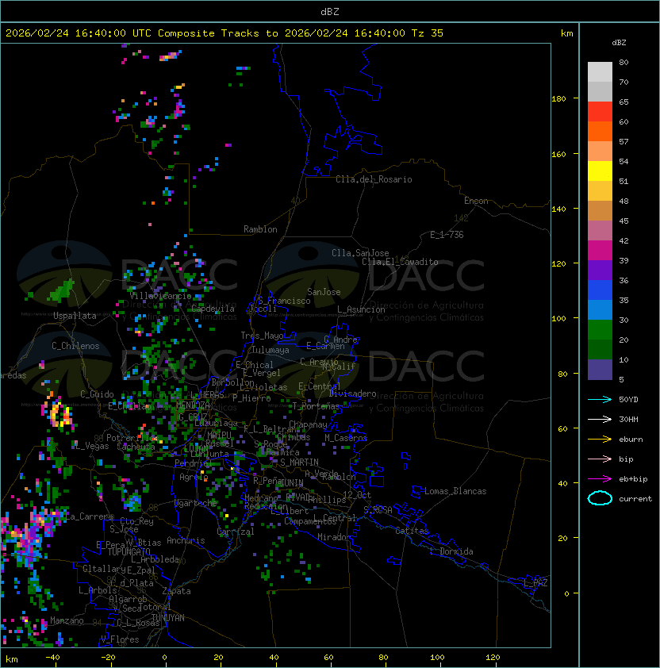
Task: Click the magenta eb+bip arrow in legend
Action: [600, 479]
